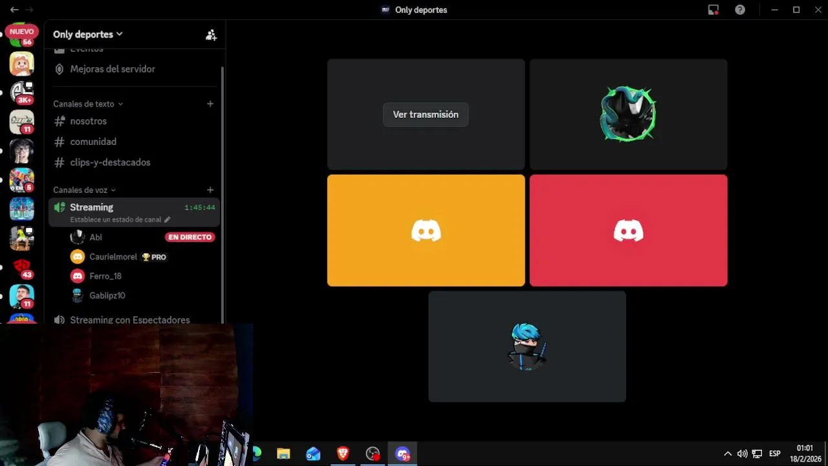Click the green snake avatar video tile
This screenshot has height=466, width=828.
[x=628, y=114]
